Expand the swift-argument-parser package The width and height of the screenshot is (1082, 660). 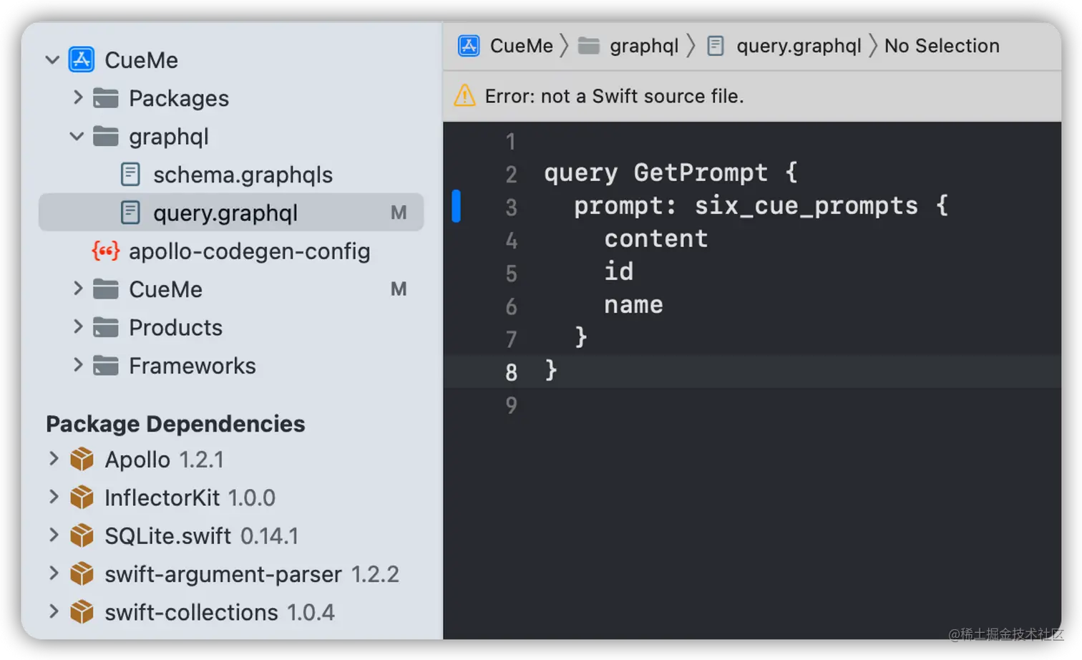click(54, 573)
